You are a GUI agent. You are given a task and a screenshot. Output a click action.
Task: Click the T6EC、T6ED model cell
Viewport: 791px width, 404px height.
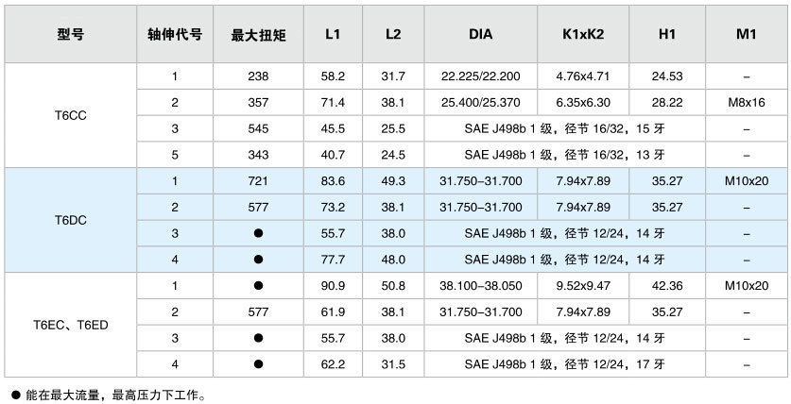70,324
